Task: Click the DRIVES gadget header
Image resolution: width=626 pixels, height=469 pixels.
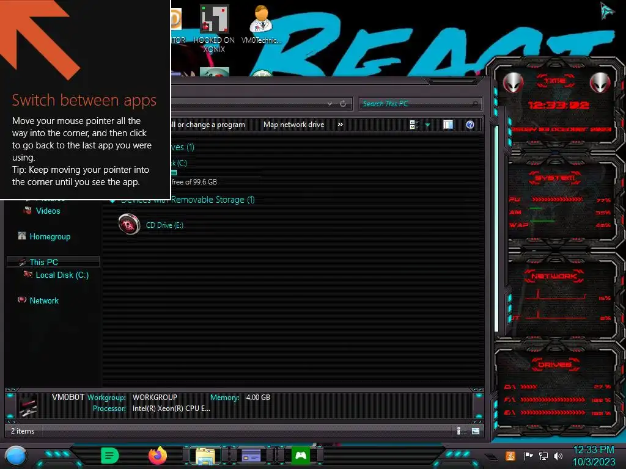Action: tap(554, 365)
